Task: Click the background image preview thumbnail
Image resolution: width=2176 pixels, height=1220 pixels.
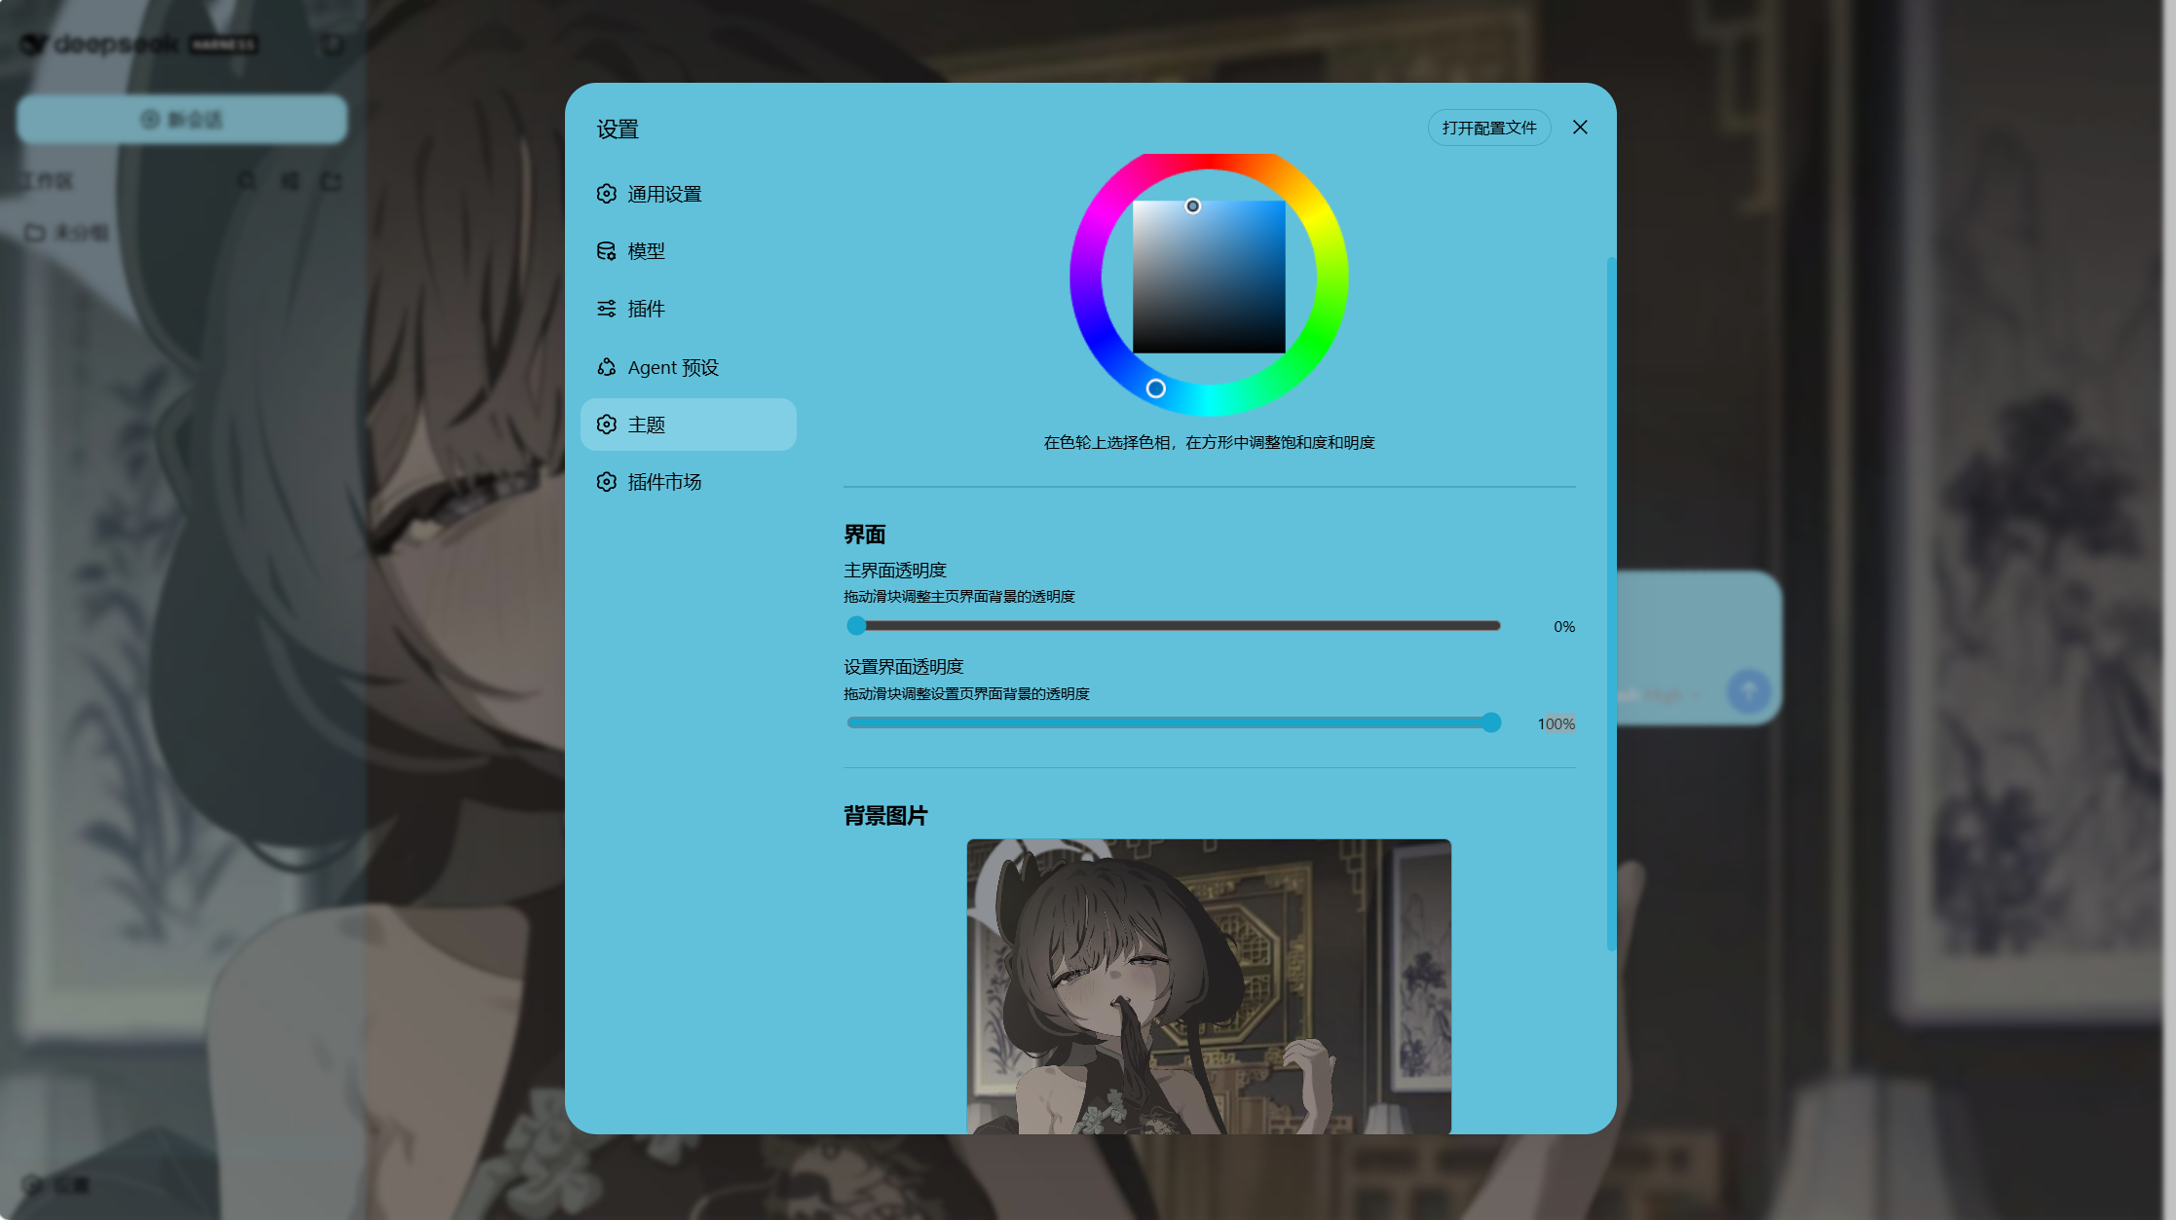Action: [x=1209, y=986]
